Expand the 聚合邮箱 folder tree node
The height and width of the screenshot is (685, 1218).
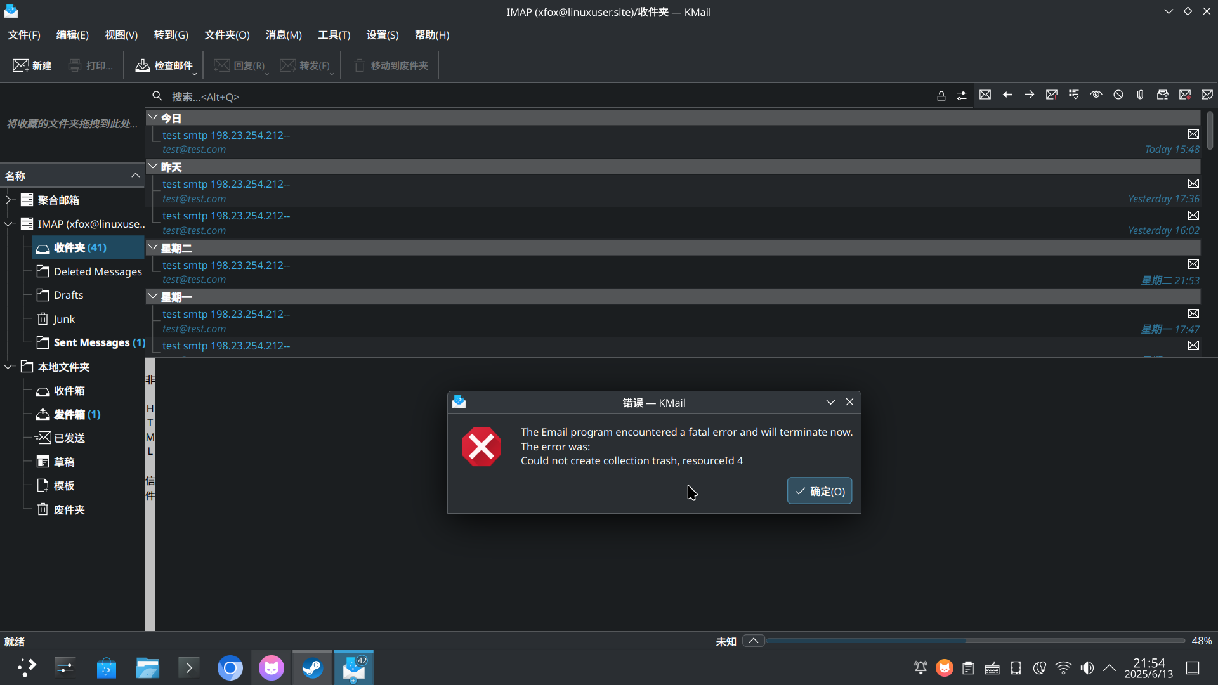pyautogui.click(x=9, y=200)
